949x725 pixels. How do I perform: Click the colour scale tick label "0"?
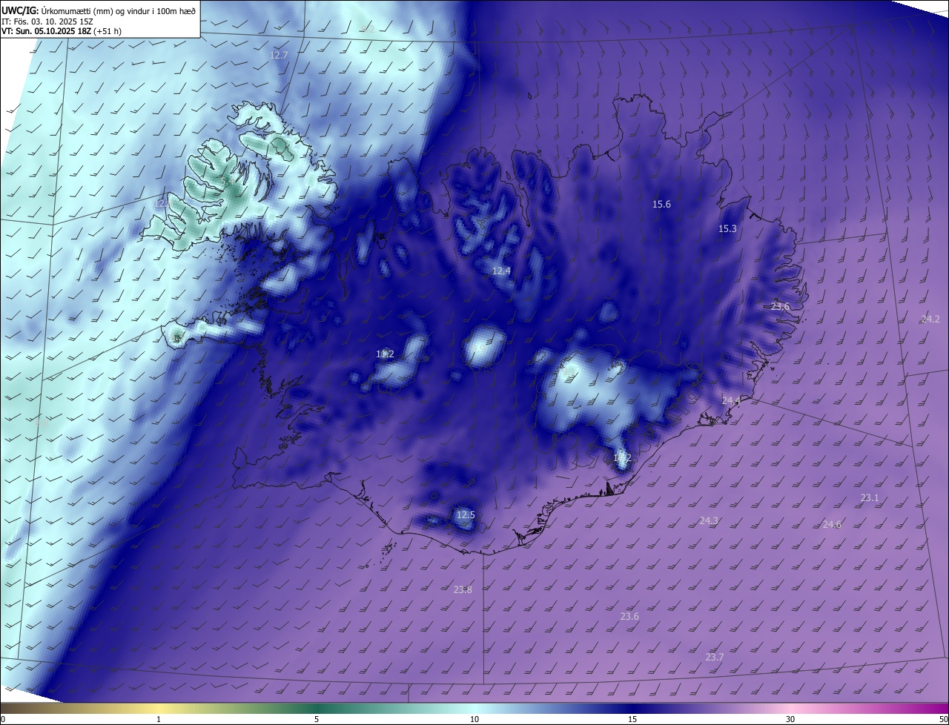pos(3,719)
